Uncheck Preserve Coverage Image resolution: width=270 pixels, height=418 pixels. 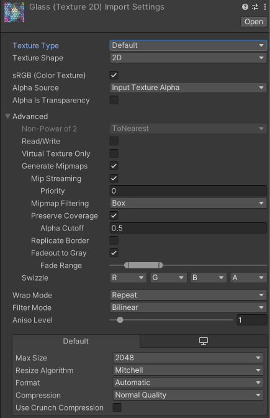114,216
